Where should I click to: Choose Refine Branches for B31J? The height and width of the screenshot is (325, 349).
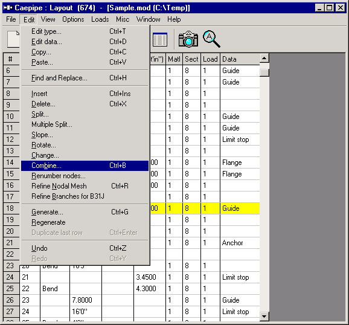(x=85, y=196)
